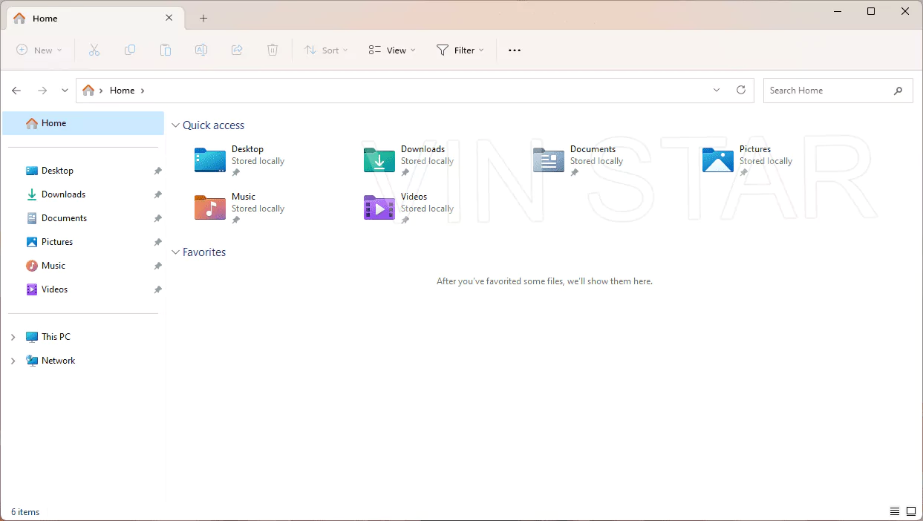Open the See more three-dots menu

coord(515,50)
